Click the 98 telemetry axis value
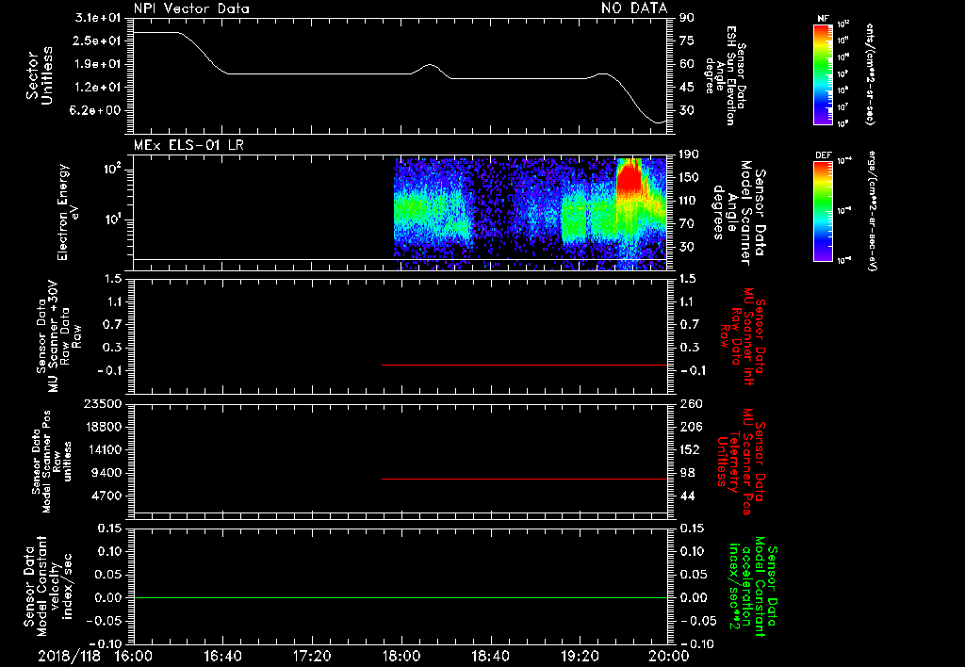Image resolution: width=965 pixels, height=667 pixels. click(687, 473)
